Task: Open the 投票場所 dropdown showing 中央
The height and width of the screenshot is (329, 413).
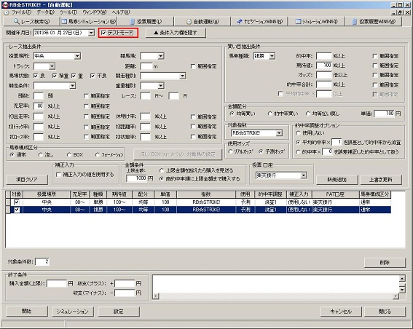Action: 77,56
